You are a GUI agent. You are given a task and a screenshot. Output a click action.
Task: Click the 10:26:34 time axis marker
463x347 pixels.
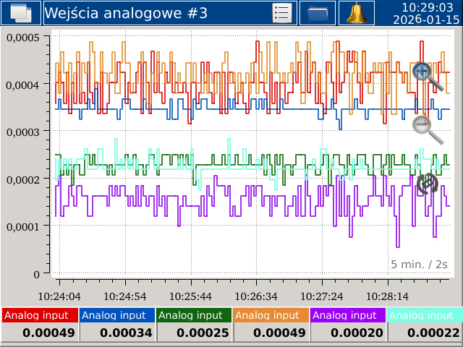pos(257,296)
